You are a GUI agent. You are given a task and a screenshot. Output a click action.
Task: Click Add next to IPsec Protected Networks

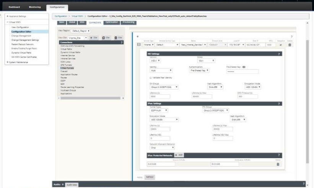click(179, 155)
